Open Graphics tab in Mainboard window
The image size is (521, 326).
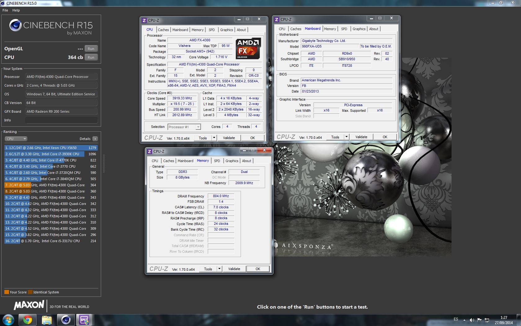coord(359,29)
